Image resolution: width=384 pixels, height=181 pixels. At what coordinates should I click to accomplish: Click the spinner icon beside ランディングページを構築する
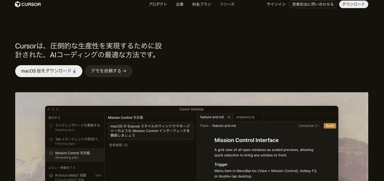(51, 125)
